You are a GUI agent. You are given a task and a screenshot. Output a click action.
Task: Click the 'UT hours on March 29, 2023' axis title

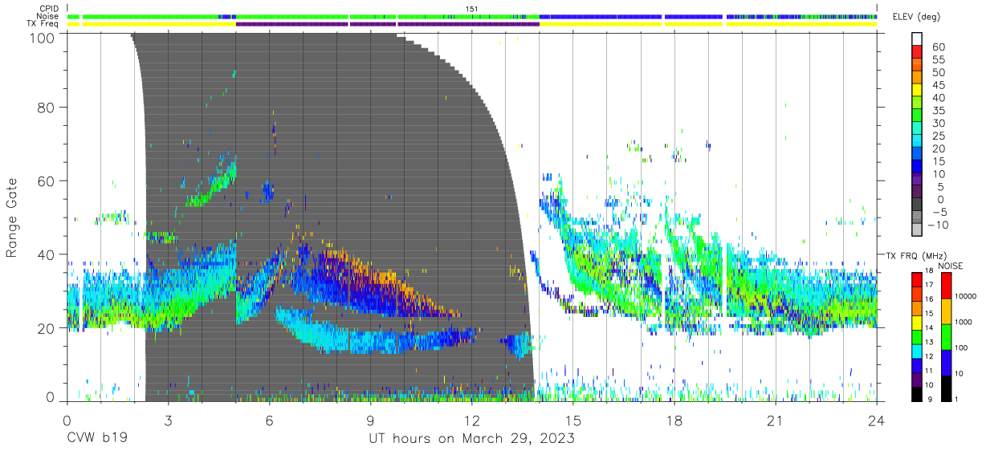(x=471, y=439)
